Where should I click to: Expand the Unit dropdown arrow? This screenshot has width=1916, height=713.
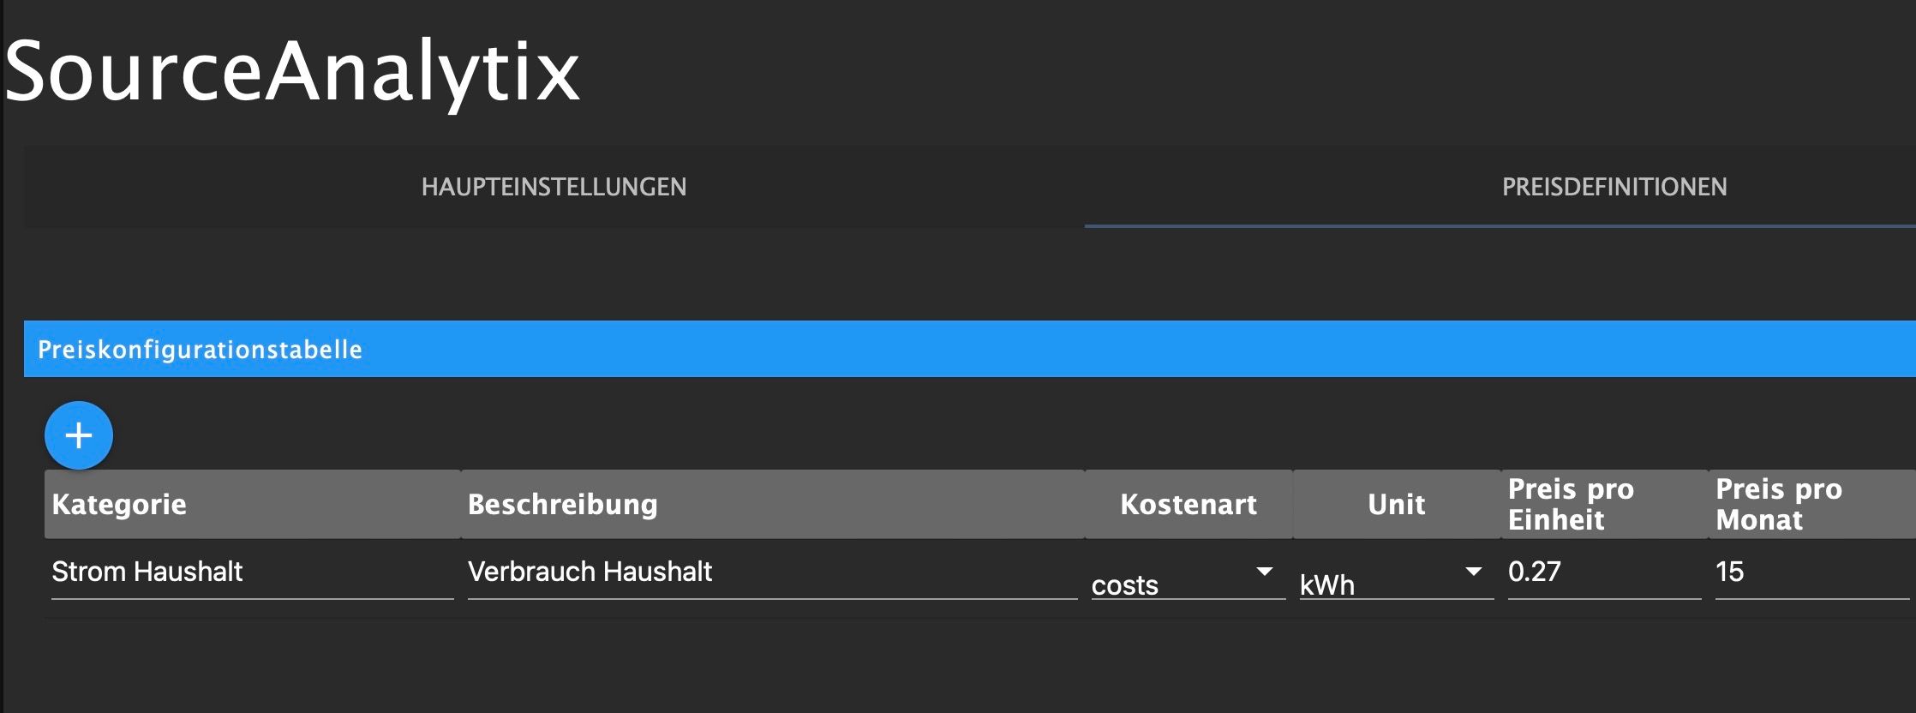click(1473, 572)
